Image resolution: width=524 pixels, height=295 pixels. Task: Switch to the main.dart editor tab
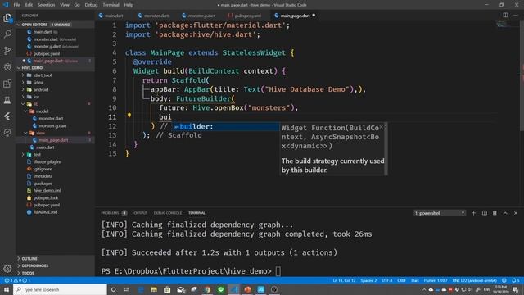pyautogui.click(x=114, y=16)
